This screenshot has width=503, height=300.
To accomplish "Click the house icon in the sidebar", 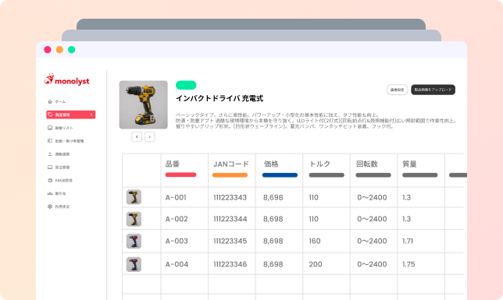I will pyautogui.click(x=50, y=102).
